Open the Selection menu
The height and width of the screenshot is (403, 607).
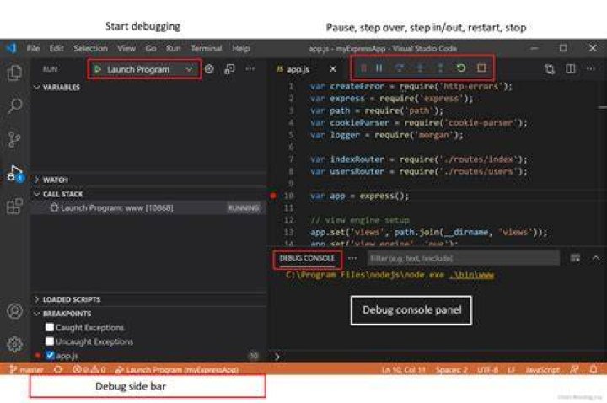(x=90, y=48)
